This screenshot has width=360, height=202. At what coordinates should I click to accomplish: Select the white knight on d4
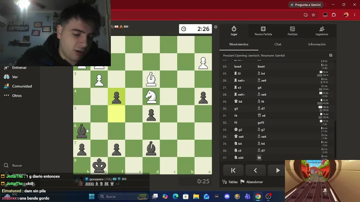[151, 97]
